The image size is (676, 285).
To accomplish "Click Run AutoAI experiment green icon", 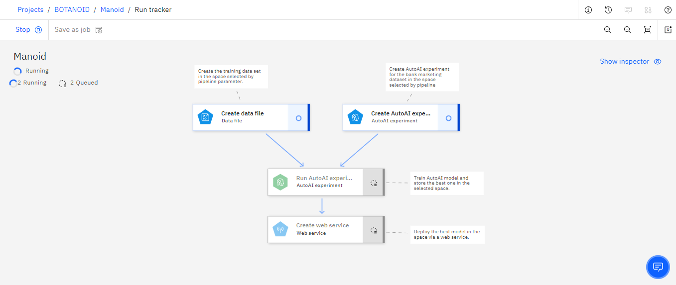I will click(280, 183).
